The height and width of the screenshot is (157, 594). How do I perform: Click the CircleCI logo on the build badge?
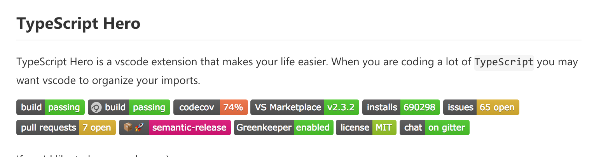click(96, 108)
